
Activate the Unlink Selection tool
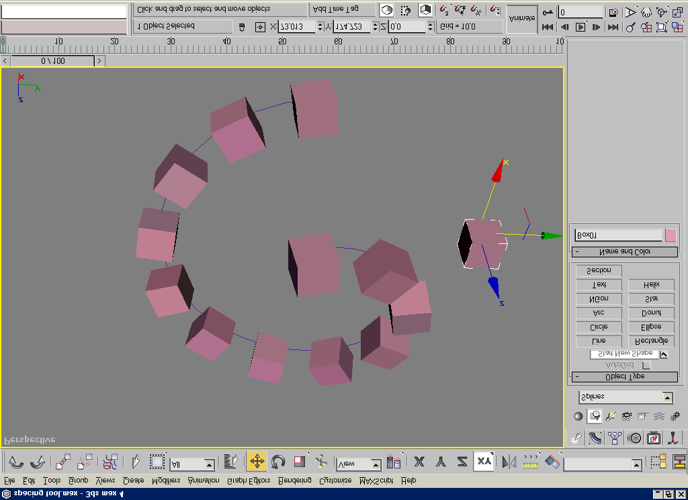[84, 462]
